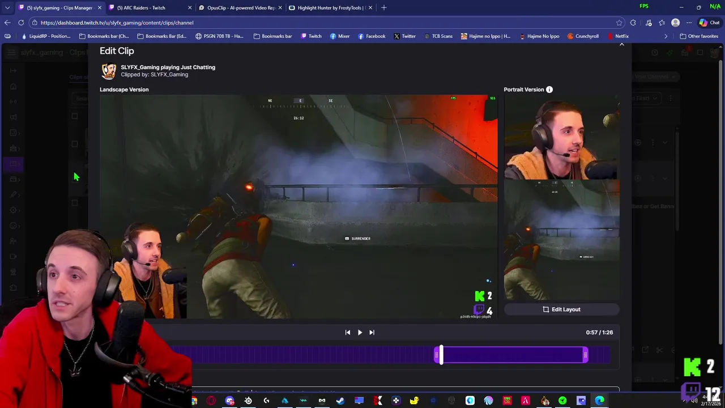The image size is (725, 408).
Task: Click the purple selected clip range bar
Action: 511,355
